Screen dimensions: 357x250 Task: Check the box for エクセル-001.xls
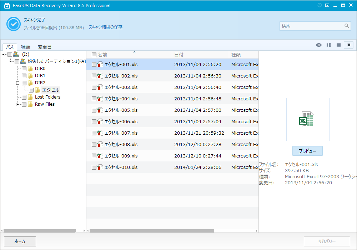(x=94, y=65)
